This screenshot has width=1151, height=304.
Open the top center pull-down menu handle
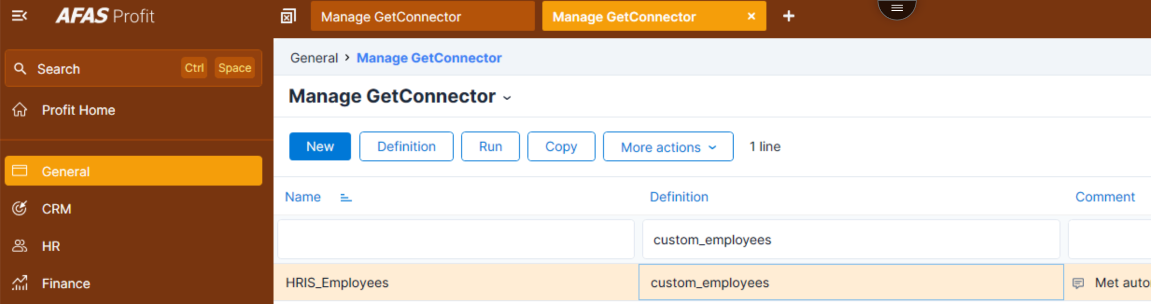(897, 8)
